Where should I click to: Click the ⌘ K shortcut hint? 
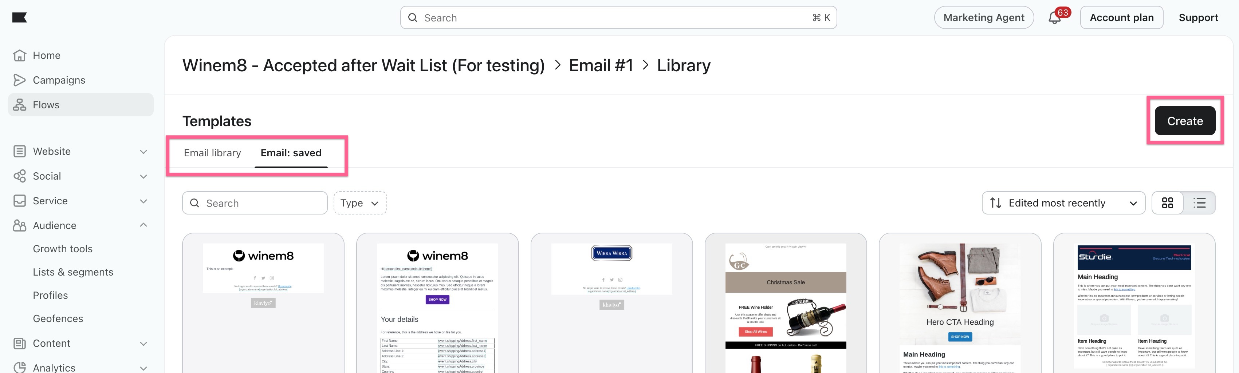point(821,18)
